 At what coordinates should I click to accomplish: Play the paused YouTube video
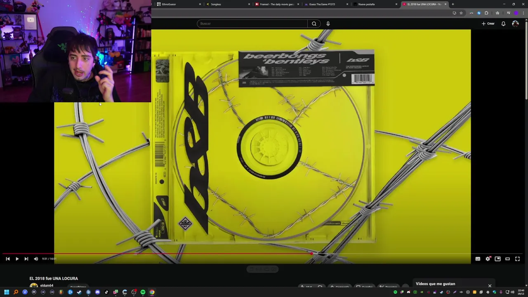(x=17, y=259)
